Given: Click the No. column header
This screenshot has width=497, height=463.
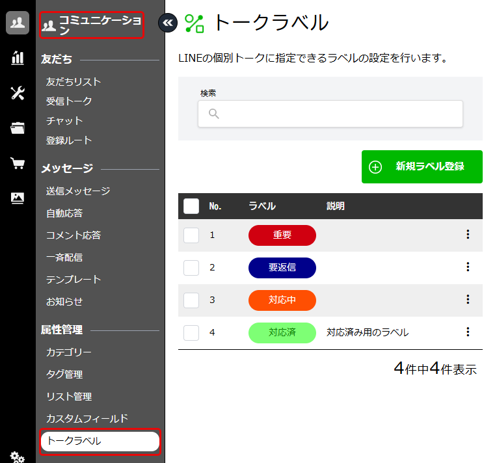Looking at the screenshot, I should 215,206.
